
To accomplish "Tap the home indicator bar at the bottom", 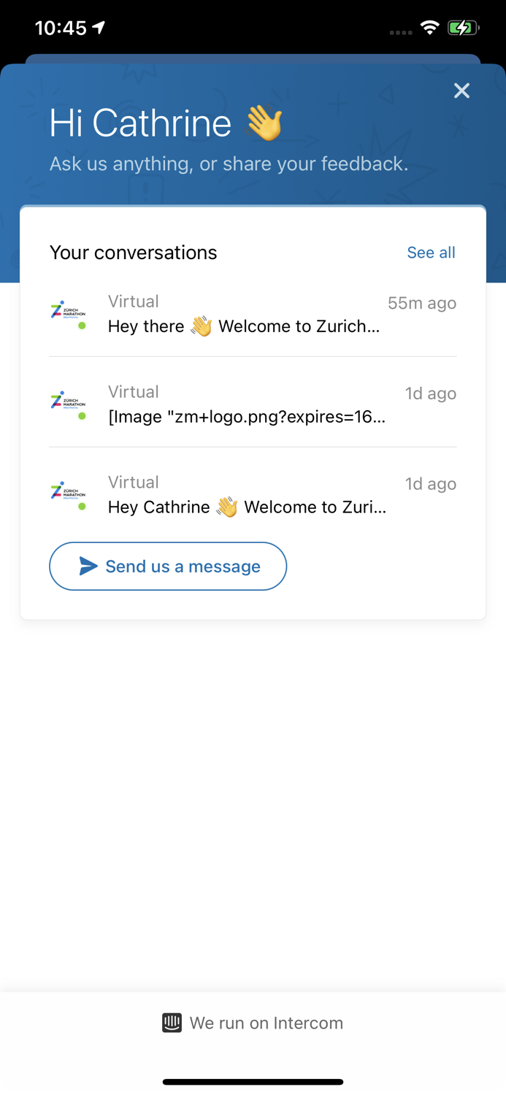I will [253, 1083].
